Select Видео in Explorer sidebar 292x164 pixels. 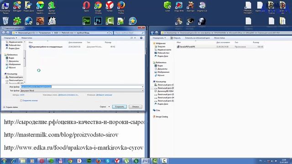(x=159, y=66)
